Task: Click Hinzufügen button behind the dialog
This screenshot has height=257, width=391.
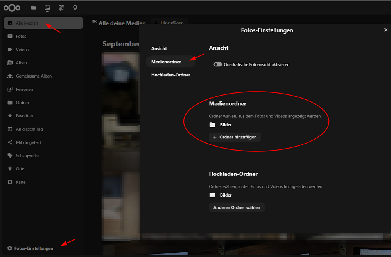Action: point(169,22)
